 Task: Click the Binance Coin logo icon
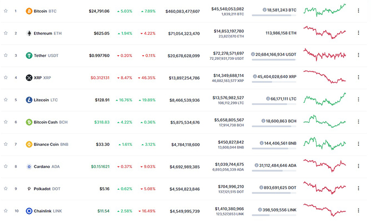29,144
